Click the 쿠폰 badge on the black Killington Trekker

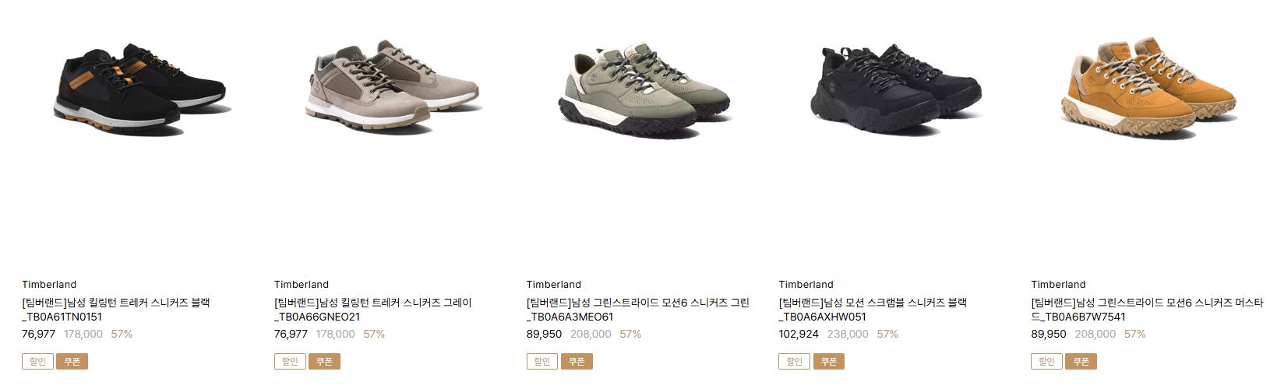coord(72,362)
